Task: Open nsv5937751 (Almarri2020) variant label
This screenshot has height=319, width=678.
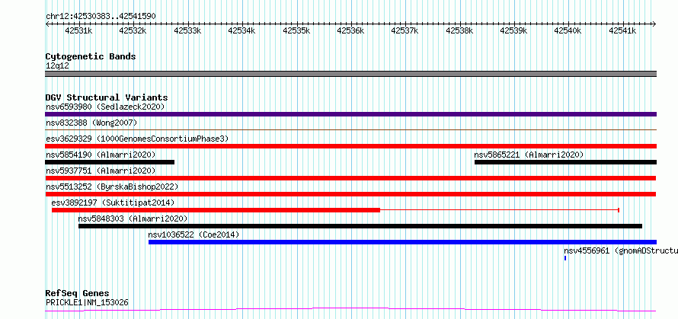Action: click(x=101, y=171)
